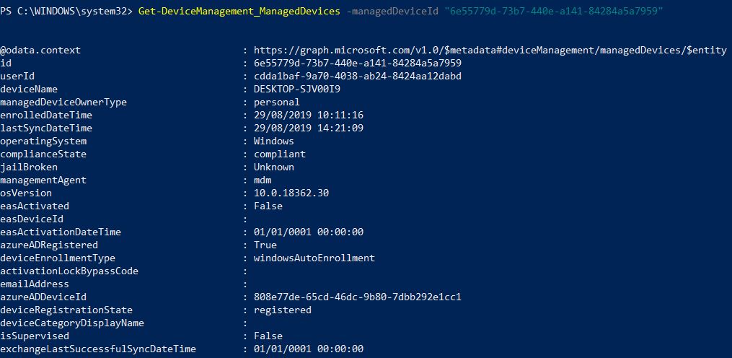Click the isSupervised value False
732x358 pixels.
tap(268, 336)
